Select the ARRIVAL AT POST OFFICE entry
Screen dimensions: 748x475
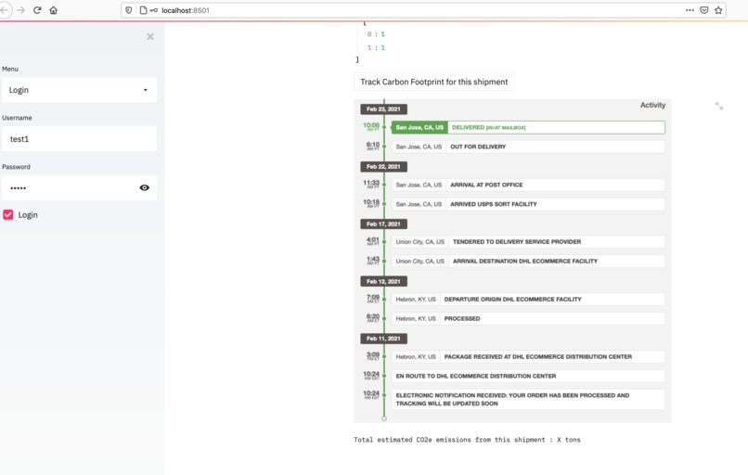pyautogui.click(x=528, y=185)
